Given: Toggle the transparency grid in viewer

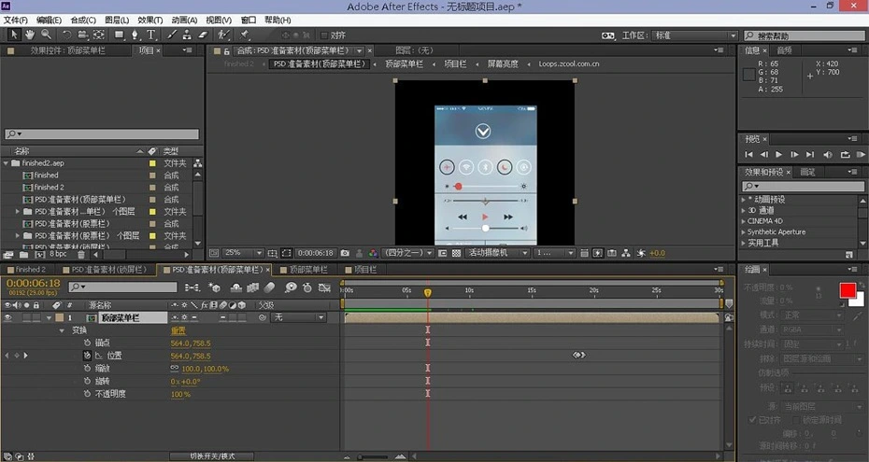Looking at the screenshot, I should (x=456, y=253).
